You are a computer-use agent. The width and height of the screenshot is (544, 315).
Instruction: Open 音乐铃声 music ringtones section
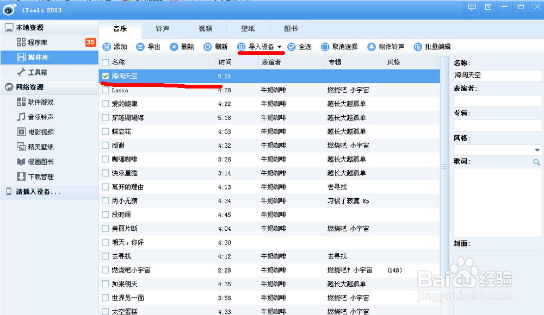[x=50, y=117]
